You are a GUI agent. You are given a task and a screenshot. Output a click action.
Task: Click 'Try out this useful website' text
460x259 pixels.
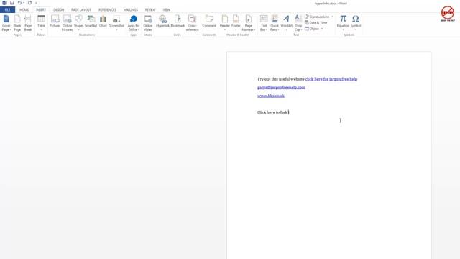(281, 79)
